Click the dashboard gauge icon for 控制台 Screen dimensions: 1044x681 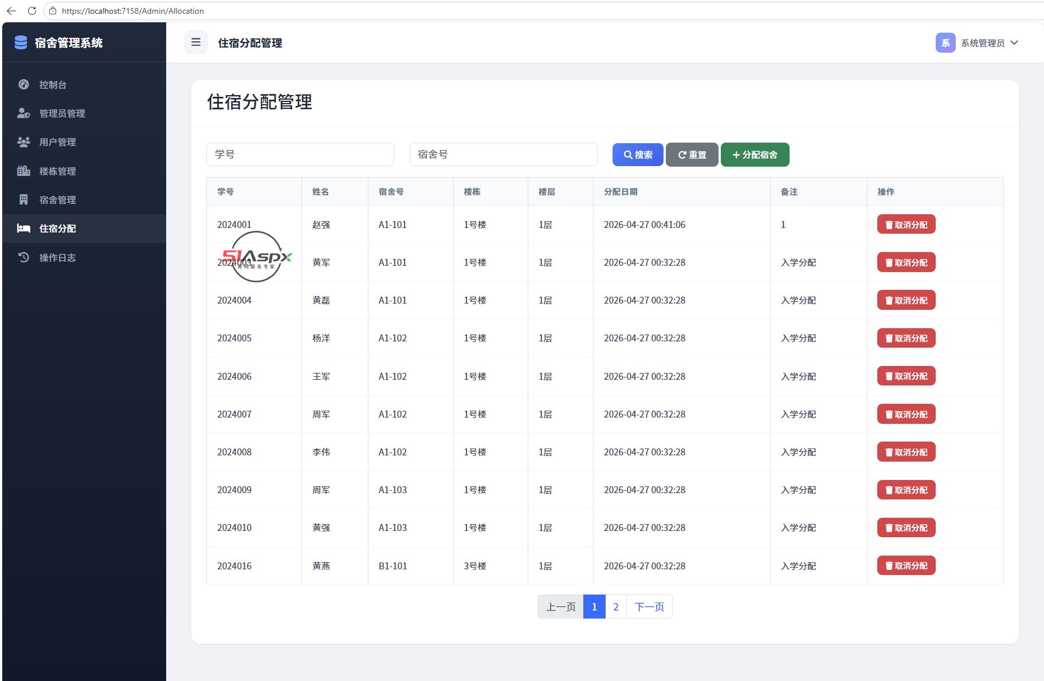coord(23,84)
